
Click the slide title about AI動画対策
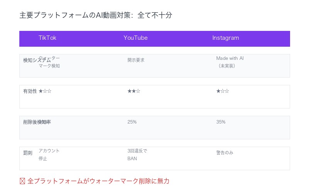tap(95, 15)
